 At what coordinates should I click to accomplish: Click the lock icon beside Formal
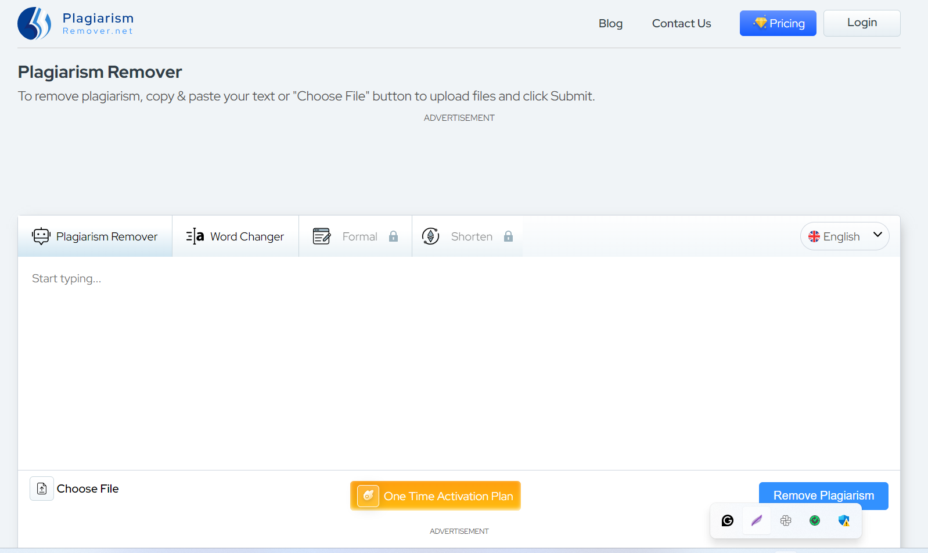[x=394, y=236]
